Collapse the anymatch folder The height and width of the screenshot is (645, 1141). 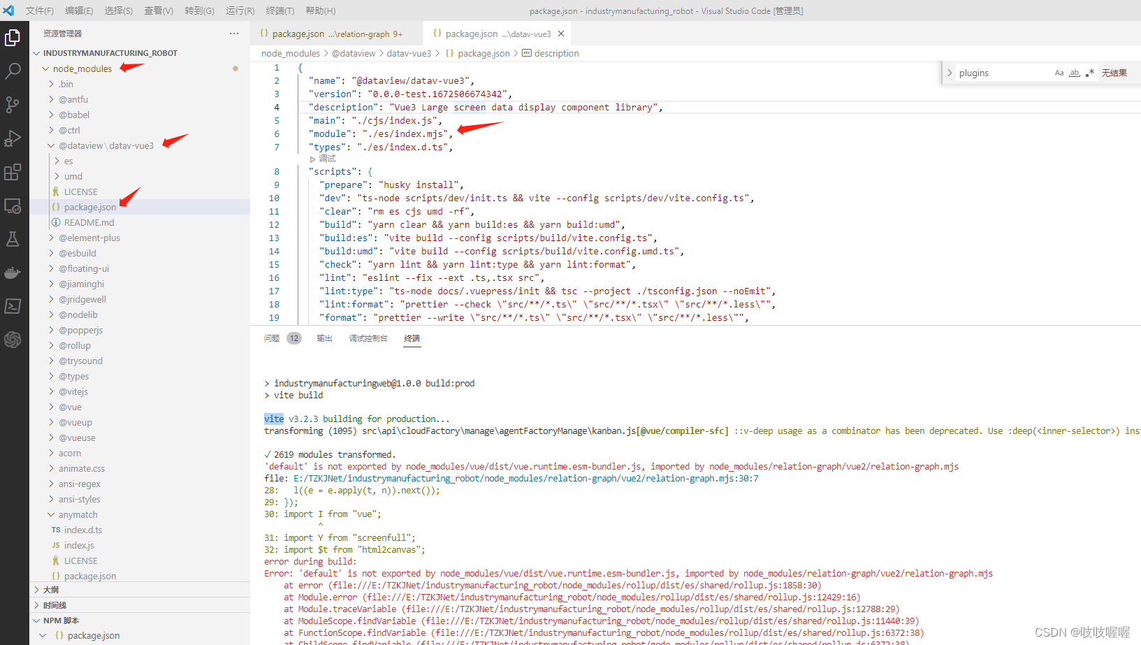78,514
